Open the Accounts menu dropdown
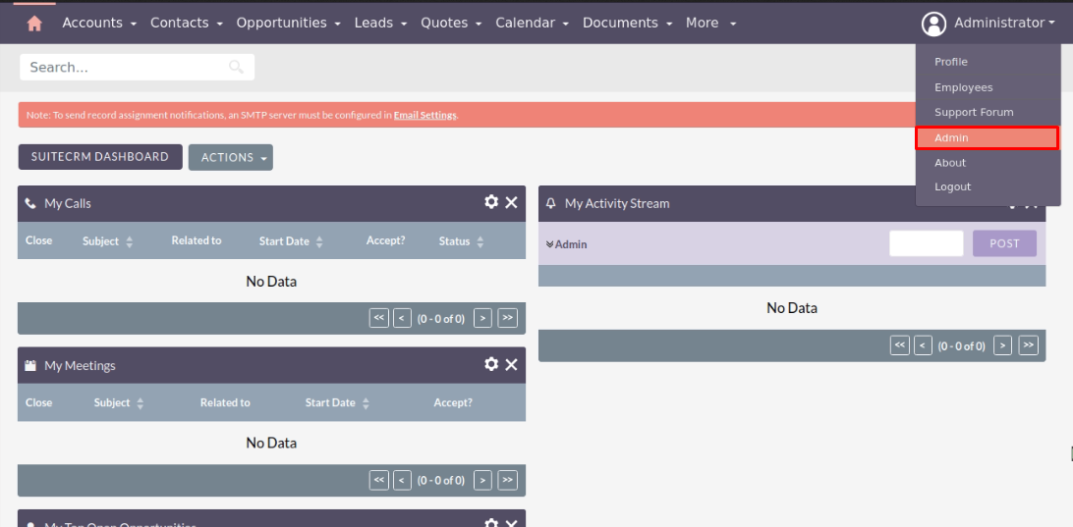Screen dimensions: 1073x527 [99, 23]
